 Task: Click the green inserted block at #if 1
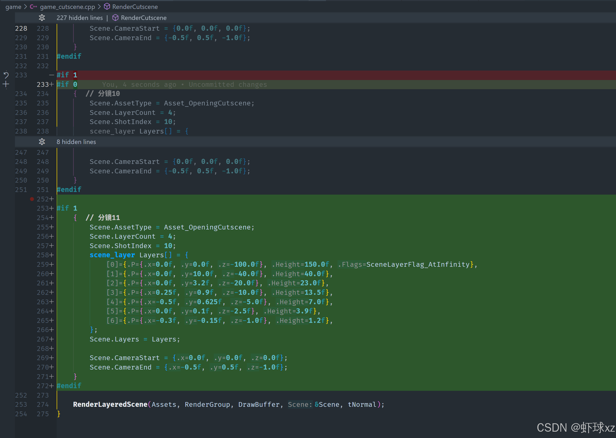point(67,208)
